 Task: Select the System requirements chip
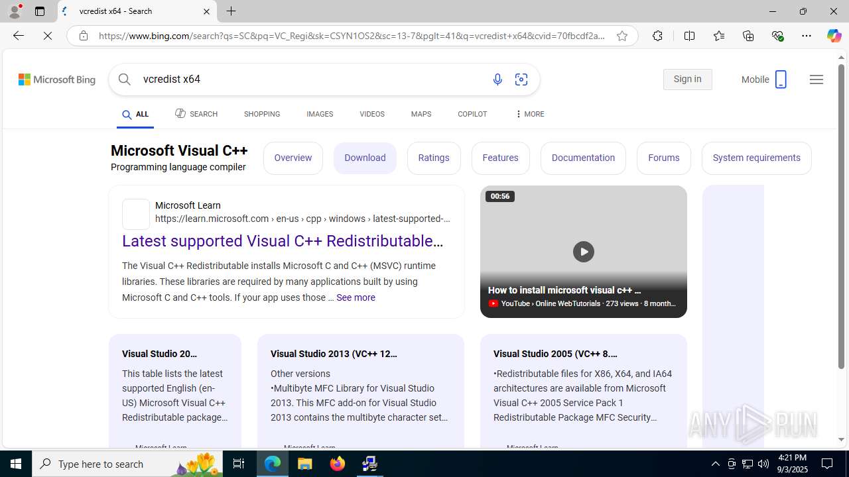pos(757,158)
